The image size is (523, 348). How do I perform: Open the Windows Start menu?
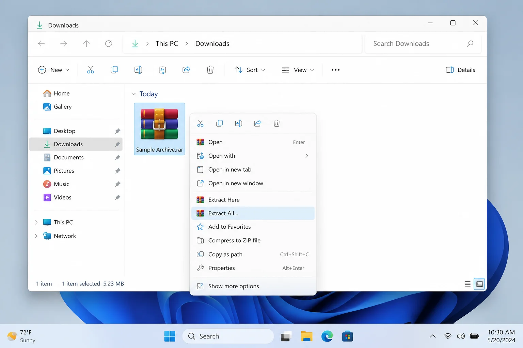click(170, 336)
